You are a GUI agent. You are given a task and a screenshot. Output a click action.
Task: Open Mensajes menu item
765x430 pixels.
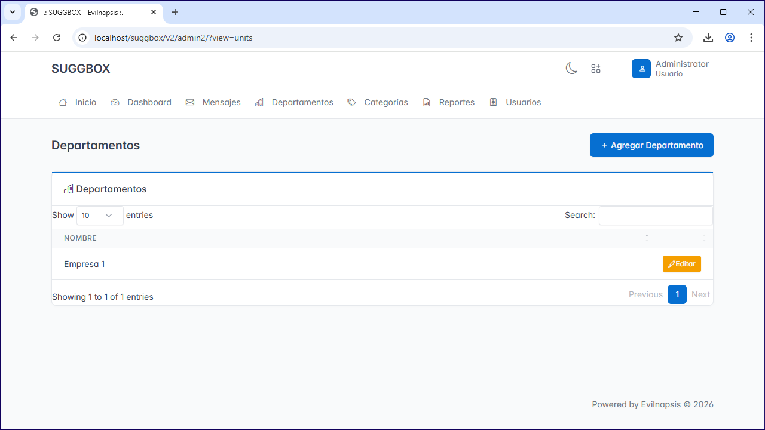pos(213,102)
